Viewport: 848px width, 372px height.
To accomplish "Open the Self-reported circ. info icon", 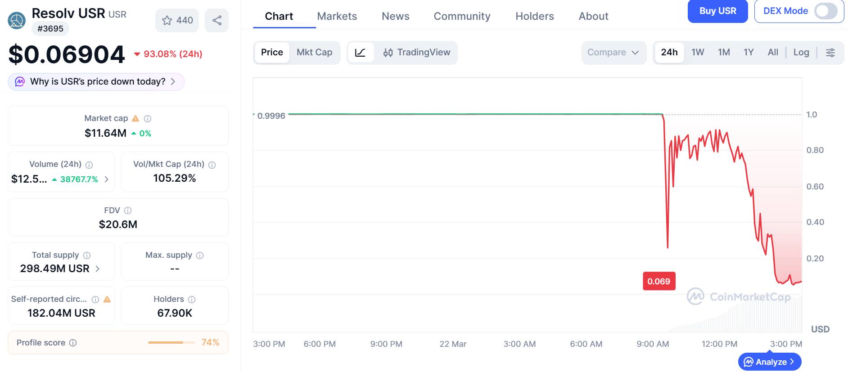I will tap(95, 300).
